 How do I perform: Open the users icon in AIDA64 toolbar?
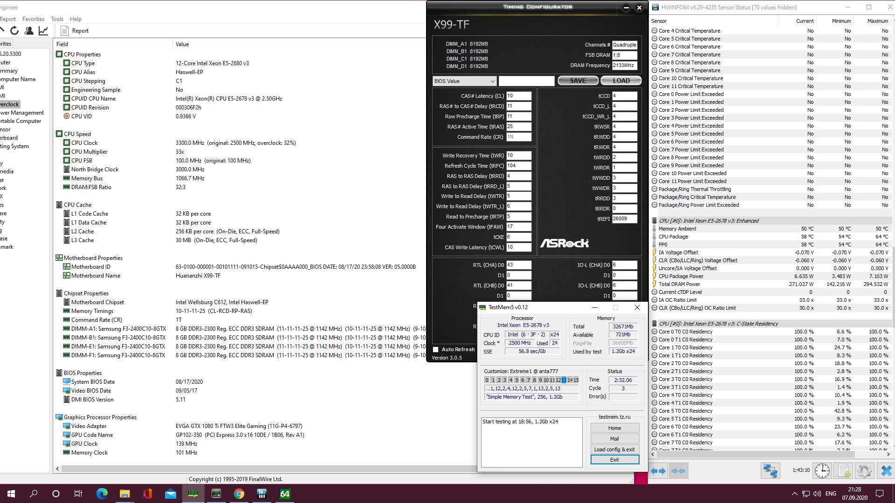tap(29, 31)
